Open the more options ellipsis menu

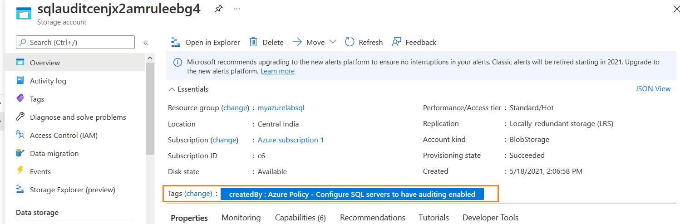pyautogui.click(x=237, y=10)
